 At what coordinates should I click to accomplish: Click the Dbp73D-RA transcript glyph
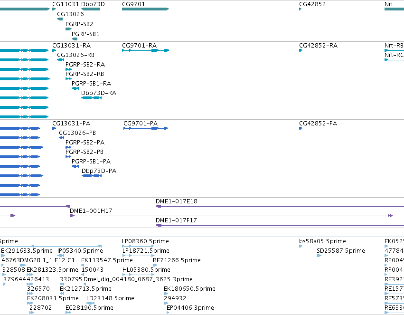(x=91, y=98)
